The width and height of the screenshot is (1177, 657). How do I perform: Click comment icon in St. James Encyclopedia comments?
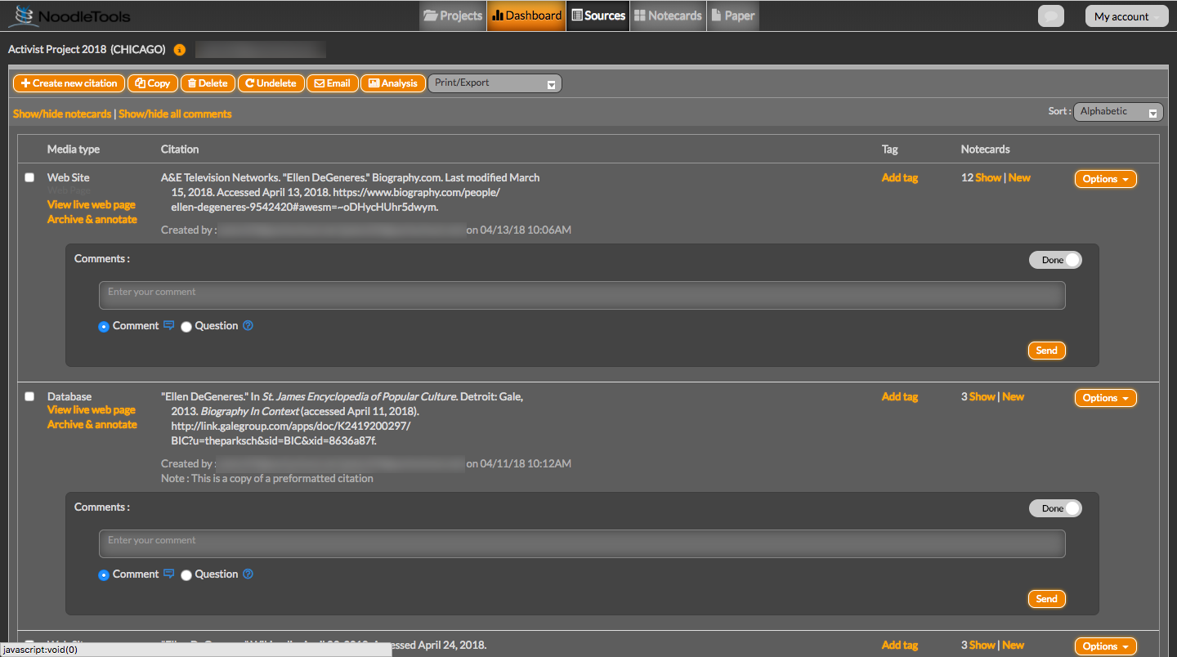point(169,574)
